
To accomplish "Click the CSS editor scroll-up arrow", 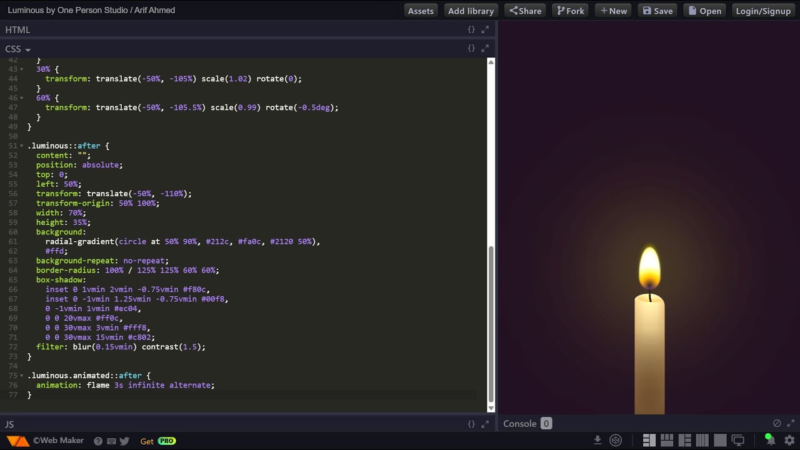I will point(491,62).
